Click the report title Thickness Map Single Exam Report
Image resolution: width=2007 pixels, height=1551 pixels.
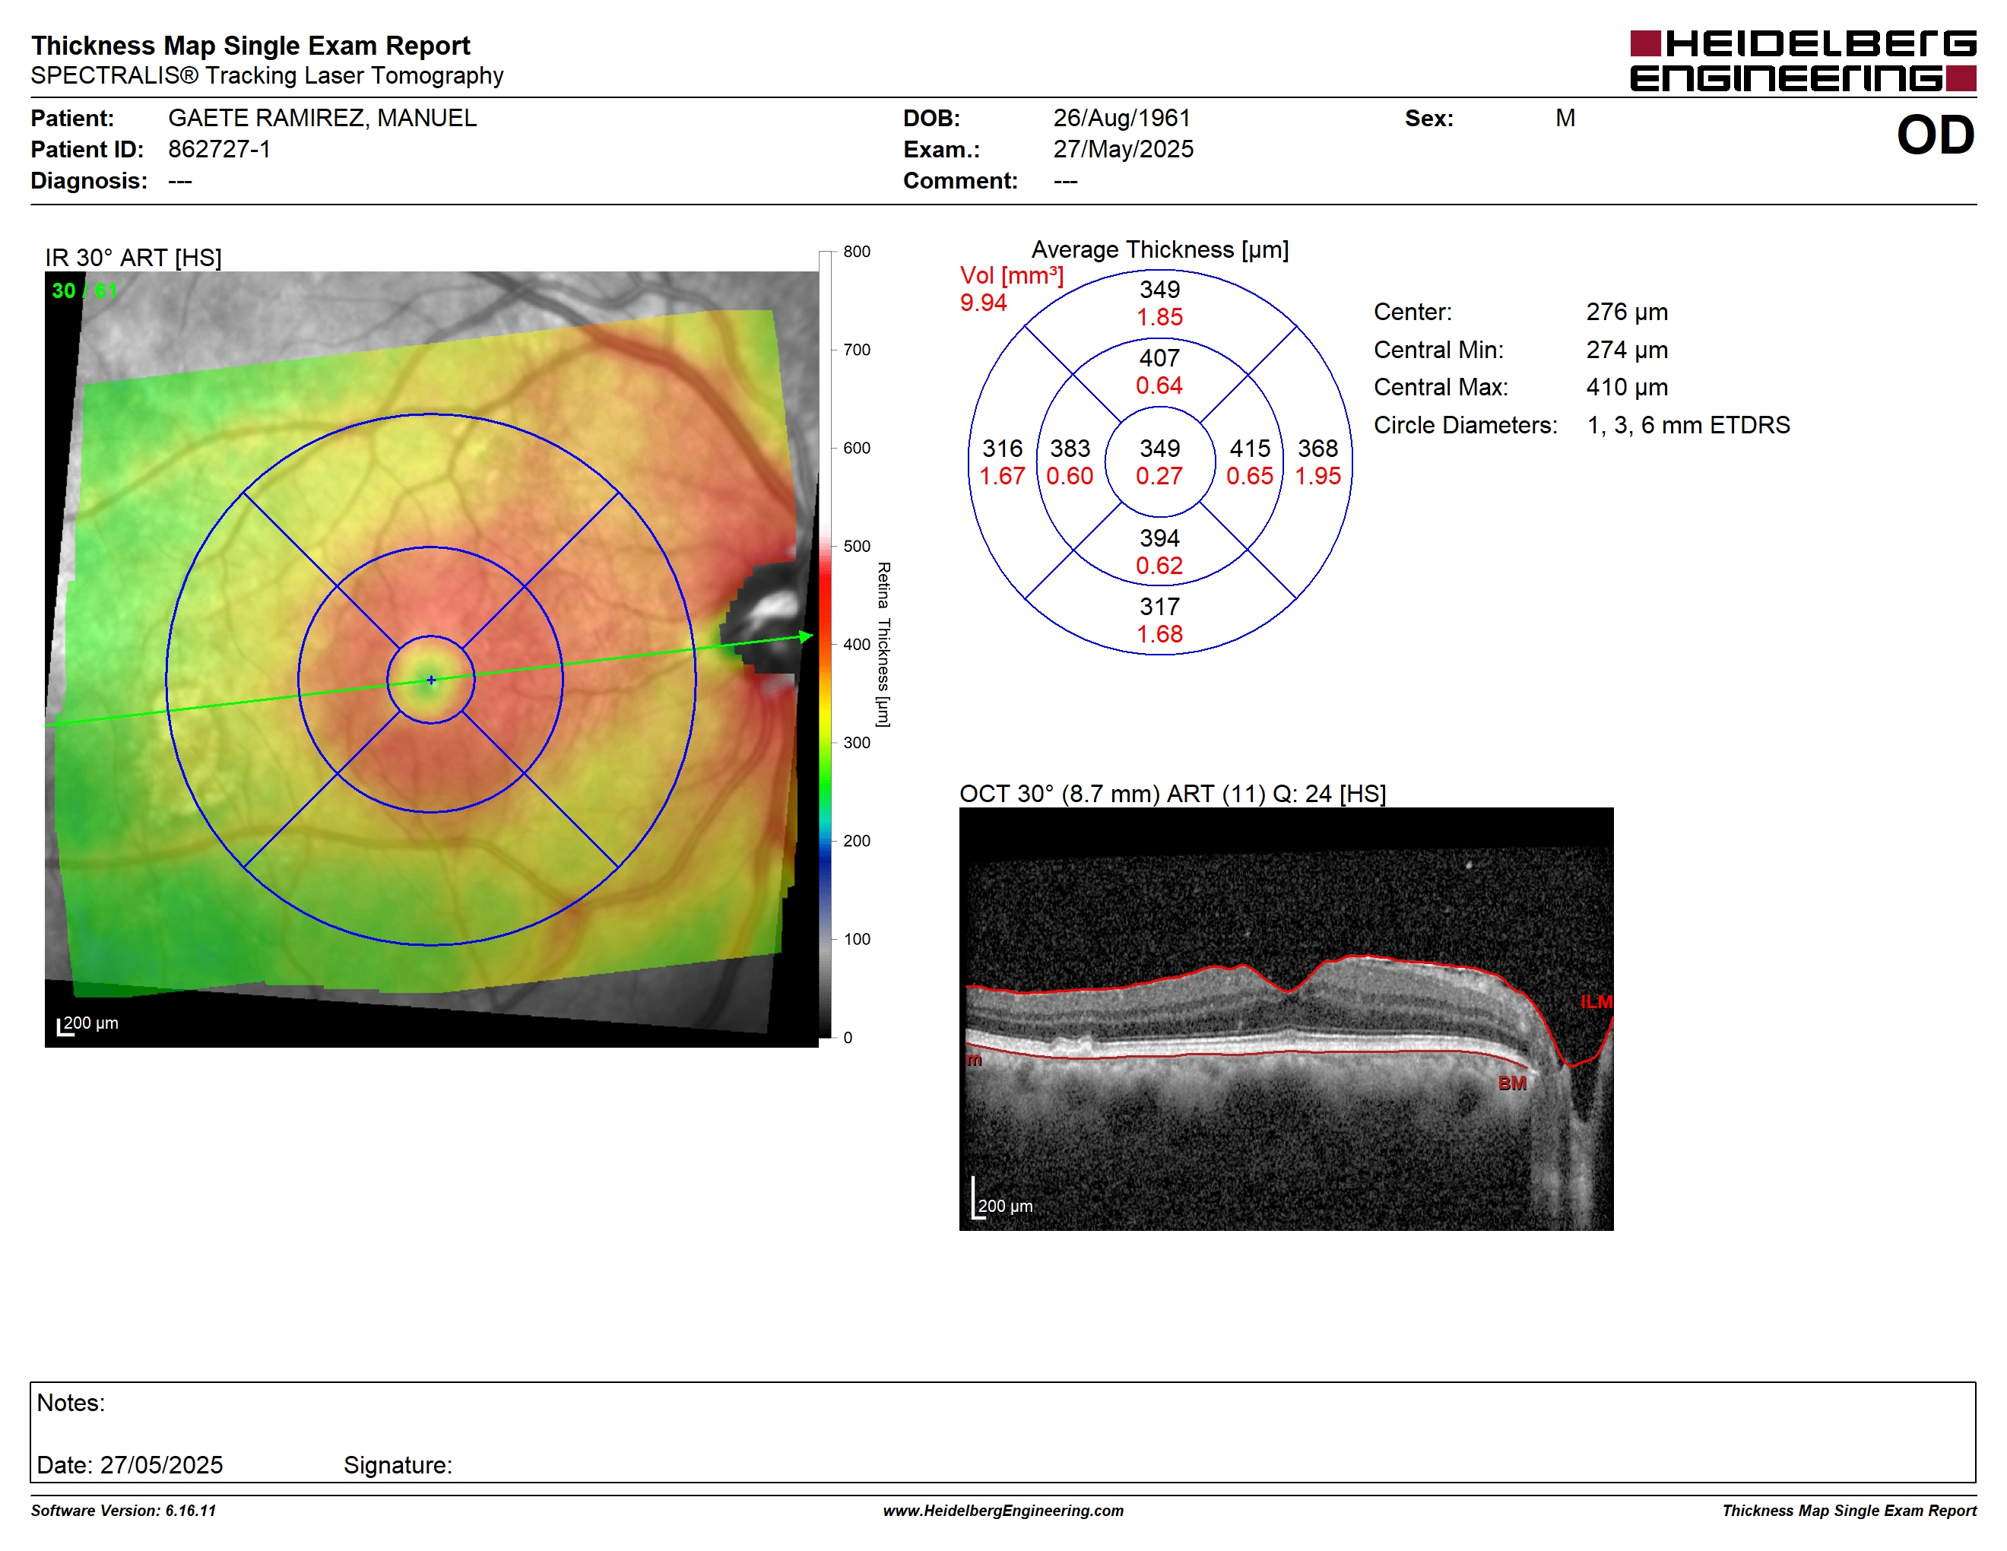click(251, 46)
